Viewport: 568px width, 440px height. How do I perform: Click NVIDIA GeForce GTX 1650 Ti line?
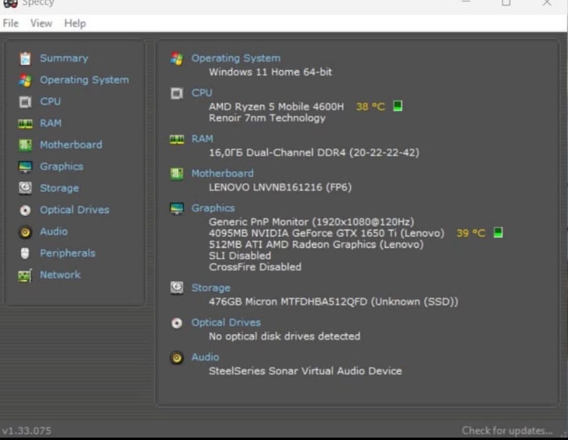(327, 233)
